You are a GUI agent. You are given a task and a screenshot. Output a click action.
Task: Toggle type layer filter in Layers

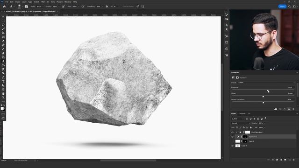click(254, 119)
